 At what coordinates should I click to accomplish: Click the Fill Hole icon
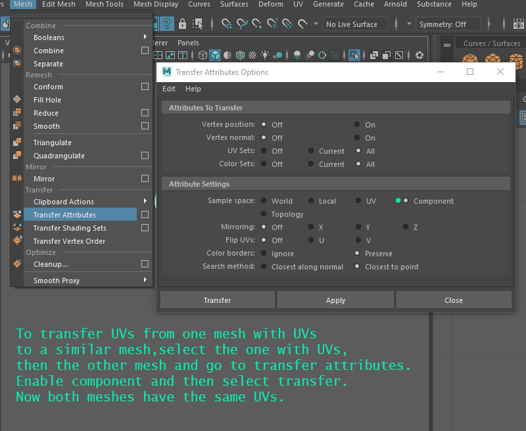(x=17, y=100)
